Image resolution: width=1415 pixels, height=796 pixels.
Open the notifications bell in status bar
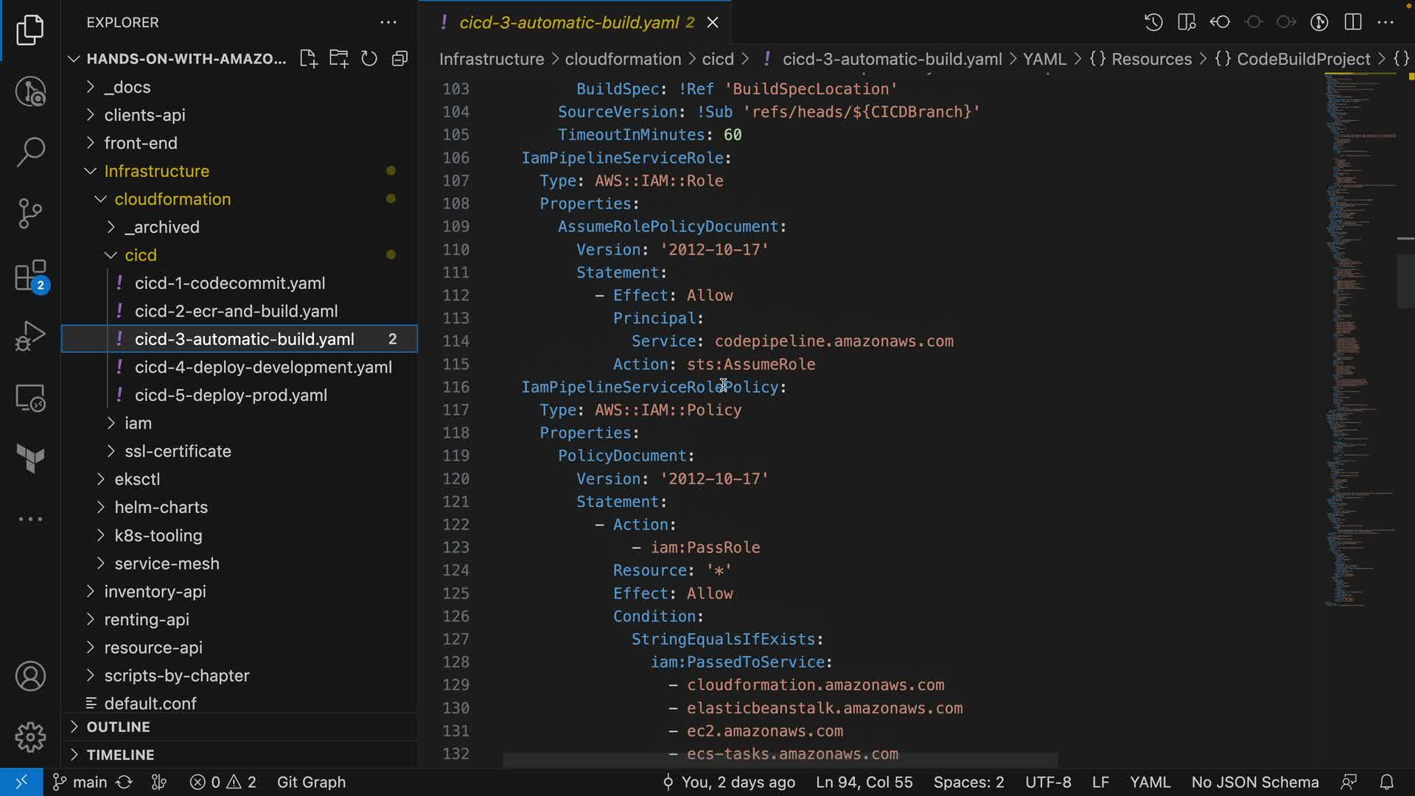[x=1386, y=782]
